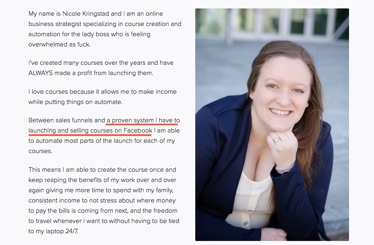
Task: Click the text "while putting things on automate."
Action: [75, 102]
